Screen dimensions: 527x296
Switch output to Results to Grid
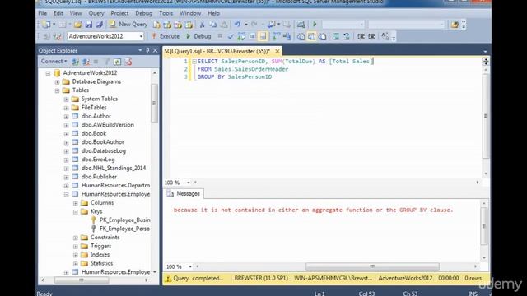click(x=311, y=36)
